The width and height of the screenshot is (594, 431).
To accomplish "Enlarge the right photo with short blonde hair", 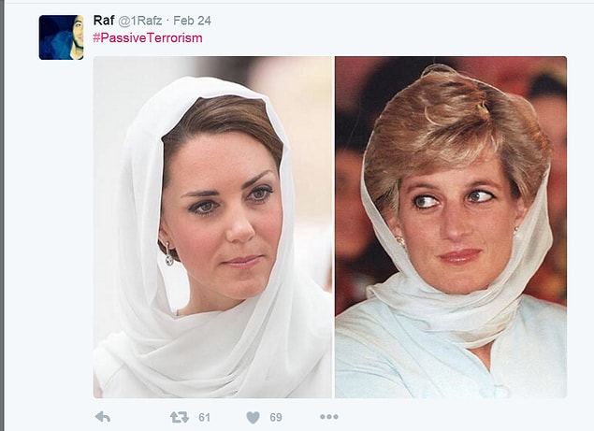I will (x=451, y=227).
